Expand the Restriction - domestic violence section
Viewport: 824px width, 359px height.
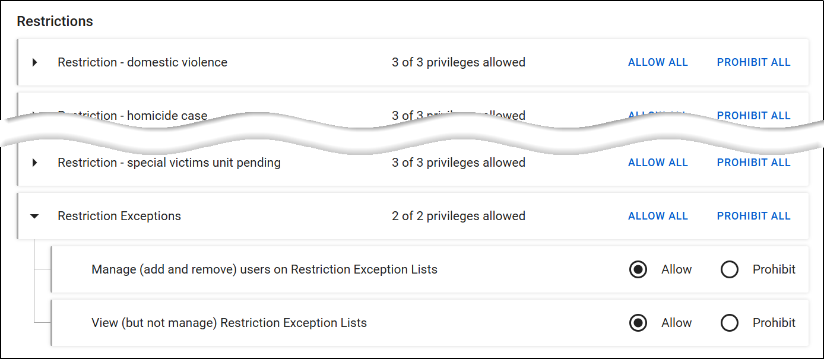(x=34, y=62)
